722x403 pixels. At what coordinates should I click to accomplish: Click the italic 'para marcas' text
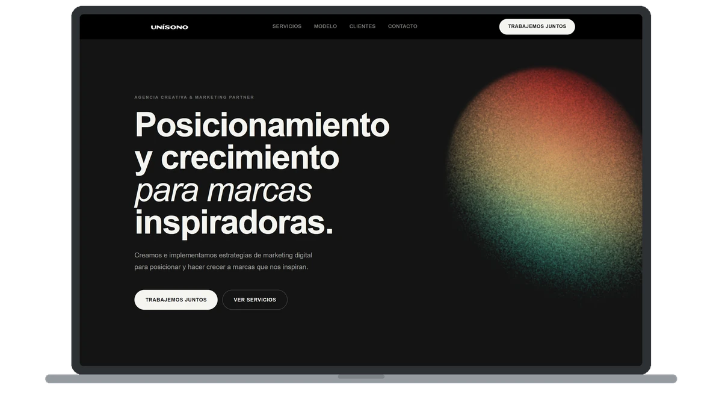pos(223,191)
